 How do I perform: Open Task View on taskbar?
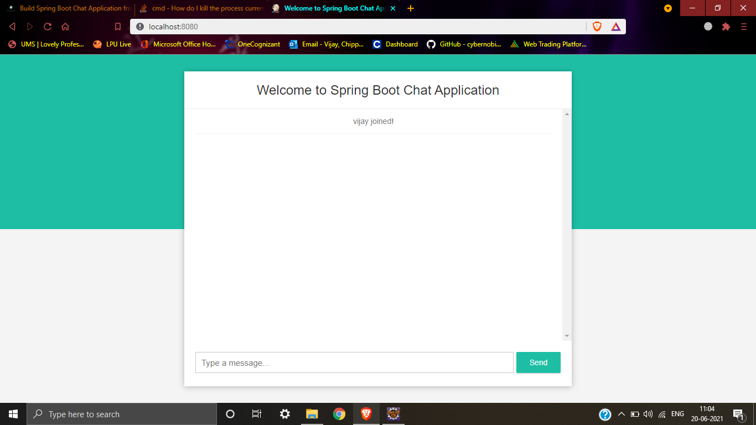click(x=257, y=414)
